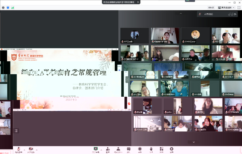Click the 2022.9.3 shared slide area
Screen dimensions: 242x154
(x=71, y=100)
